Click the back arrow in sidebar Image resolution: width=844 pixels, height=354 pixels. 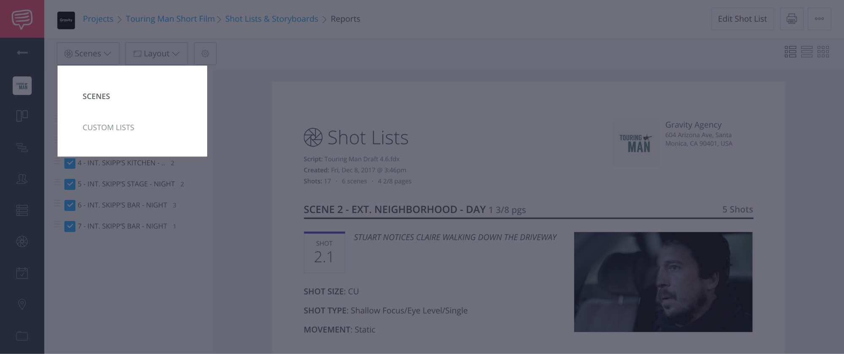coord(22,53)
